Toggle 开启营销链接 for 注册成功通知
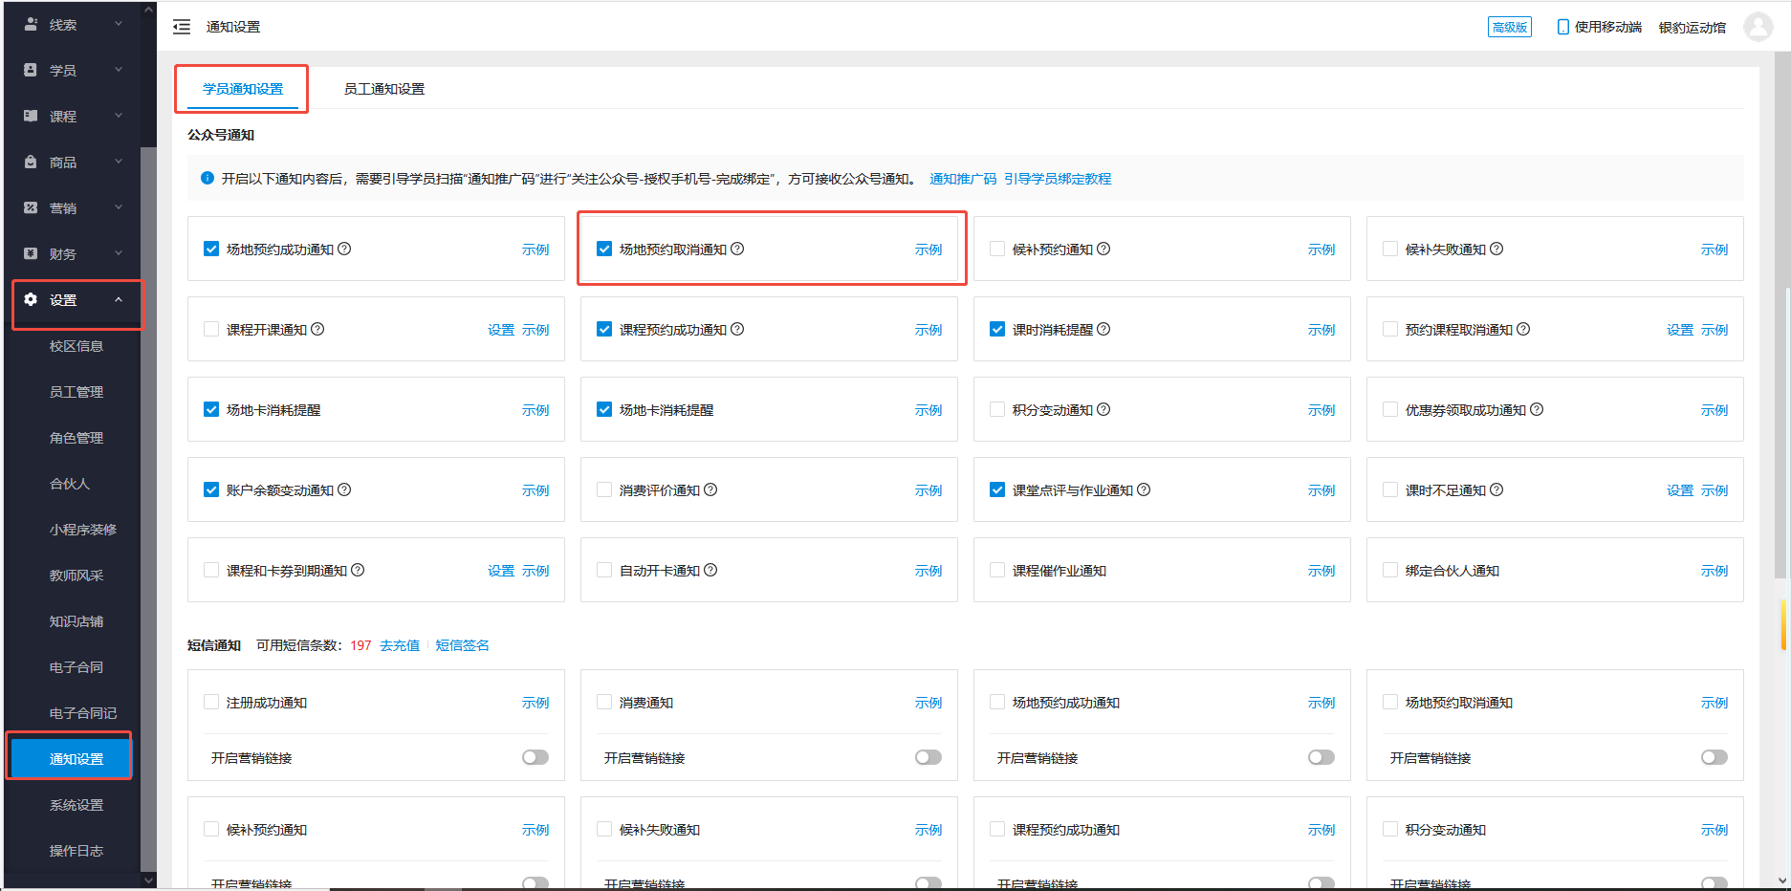Viewport: 1791px width, 891px height. point(535,756)
